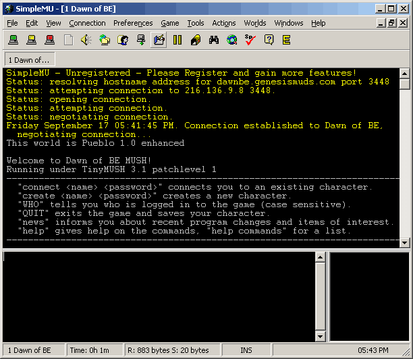Viewport: 413px width, 359px height.
Task: Open the Worlds menu
Action: [x=255, y=23]
